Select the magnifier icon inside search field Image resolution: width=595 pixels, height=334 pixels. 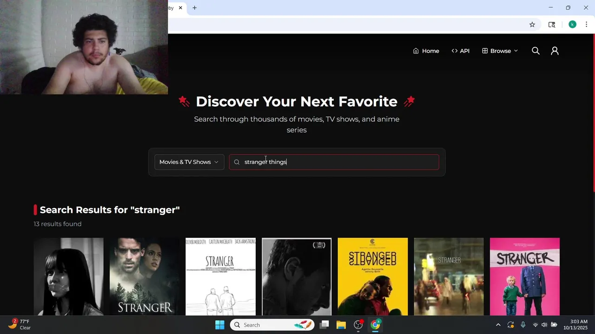coord(237,162)
